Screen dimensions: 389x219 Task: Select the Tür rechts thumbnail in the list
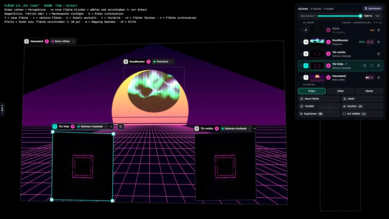[317, 54]
